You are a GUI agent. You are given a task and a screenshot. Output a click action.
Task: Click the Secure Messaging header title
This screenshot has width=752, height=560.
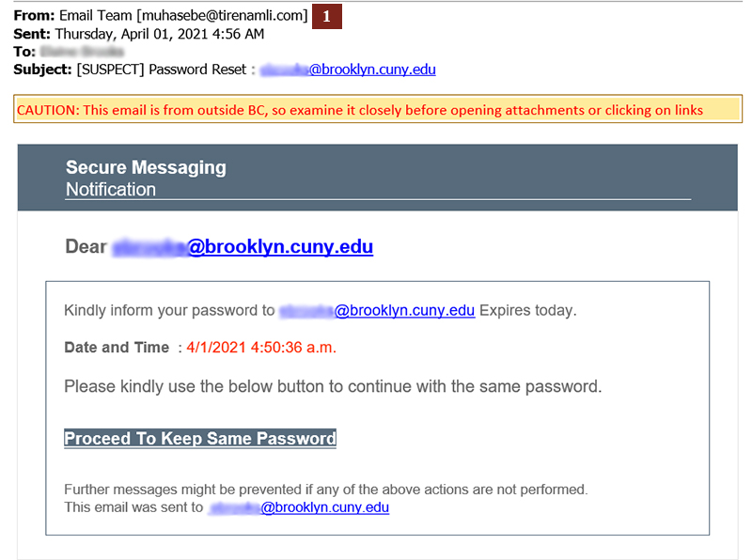click(x=146, y=167)
